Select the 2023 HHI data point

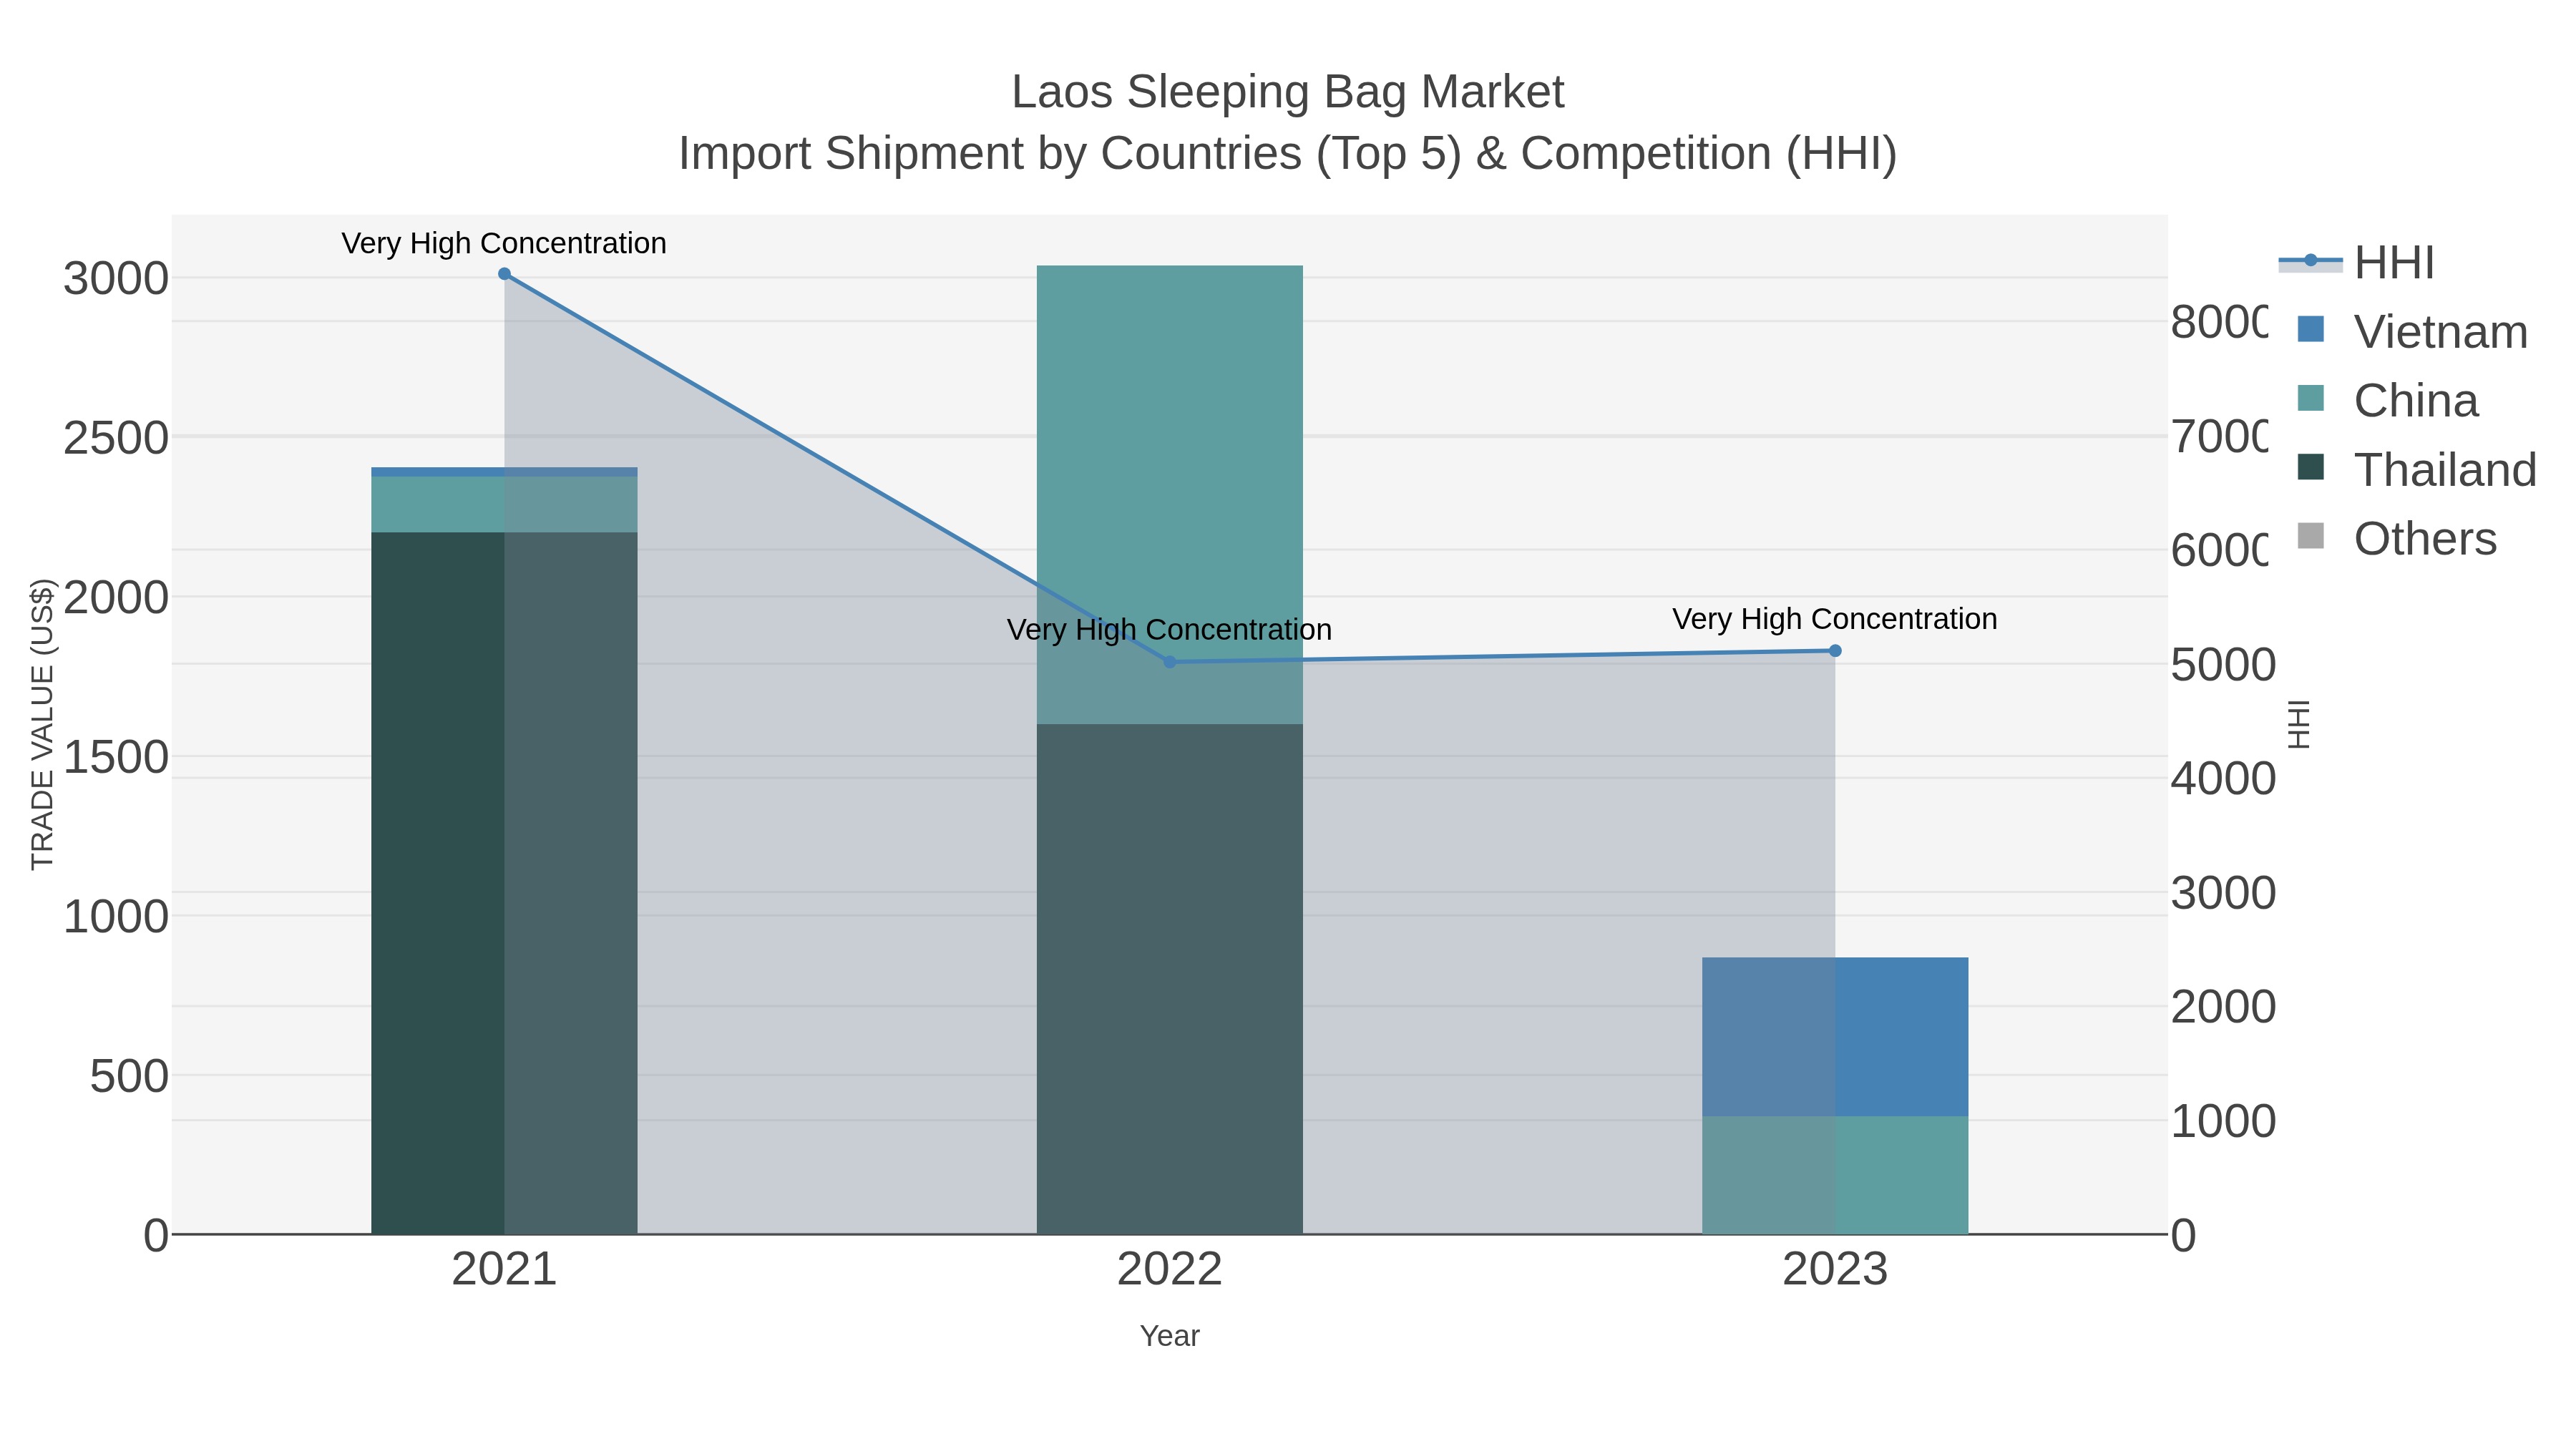[x=1835, y=651]
